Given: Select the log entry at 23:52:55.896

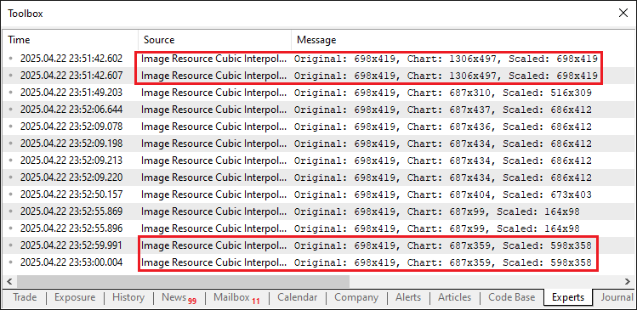Looking at the screenshot, I should tap(318, 228).
